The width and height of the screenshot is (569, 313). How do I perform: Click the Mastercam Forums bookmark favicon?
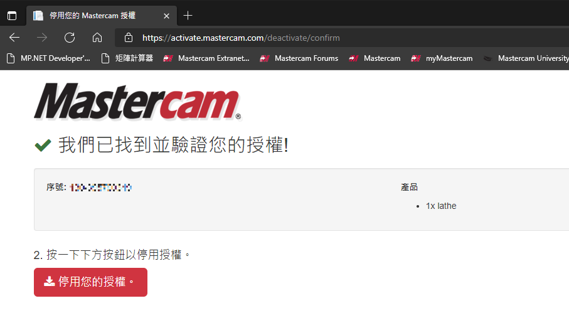265,58
